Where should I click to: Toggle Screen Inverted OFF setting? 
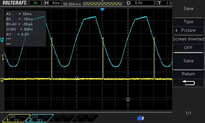(x=188, y=48)
